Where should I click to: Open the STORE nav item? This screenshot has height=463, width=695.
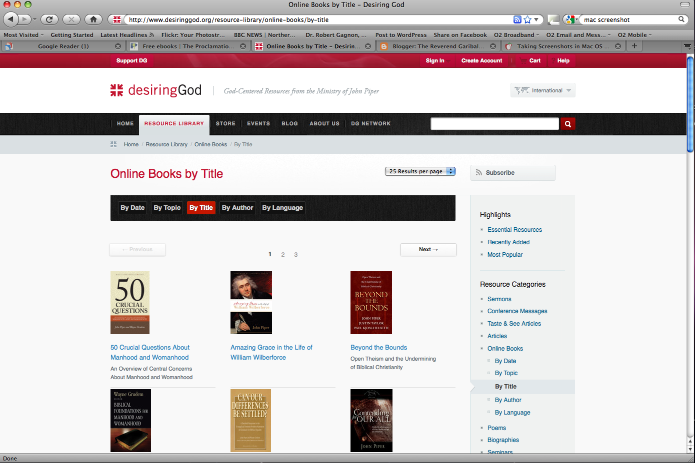(225, 124)
